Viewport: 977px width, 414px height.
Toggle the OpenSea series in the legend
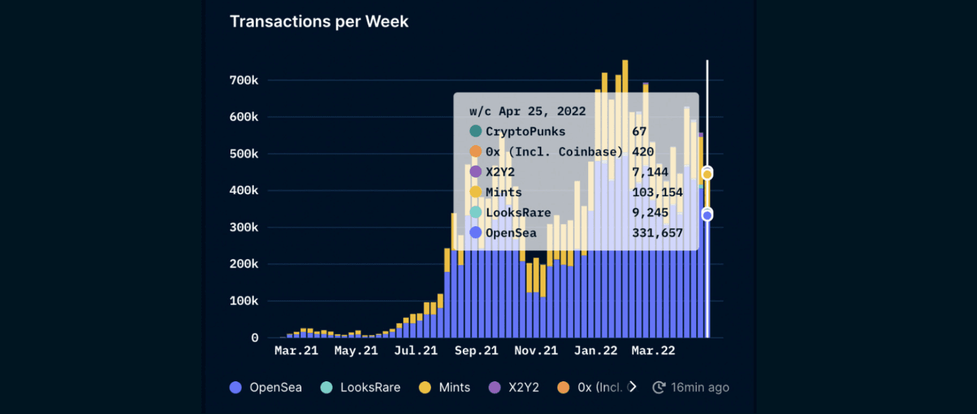[266, 388]
